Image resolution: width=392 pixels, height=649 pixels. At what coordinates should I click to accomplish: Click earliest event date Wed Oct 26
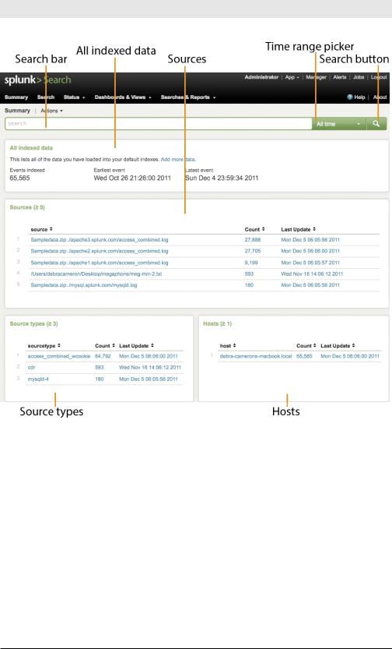pyautogui.click(x=132, y=178)
